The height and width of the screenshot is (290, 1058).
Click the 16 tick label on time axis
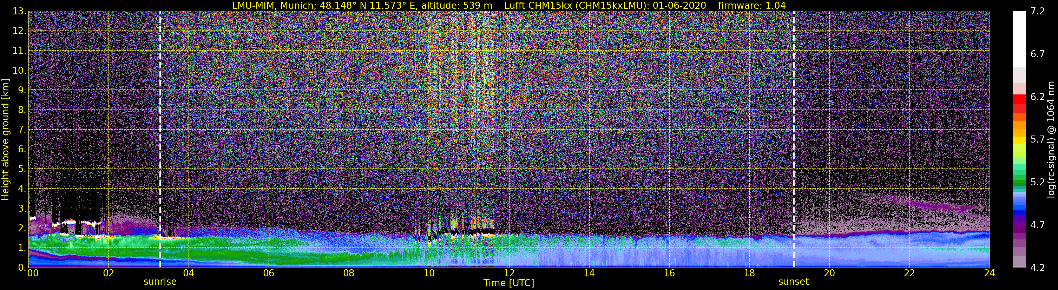pyautogui.click(x=669, y=273)
